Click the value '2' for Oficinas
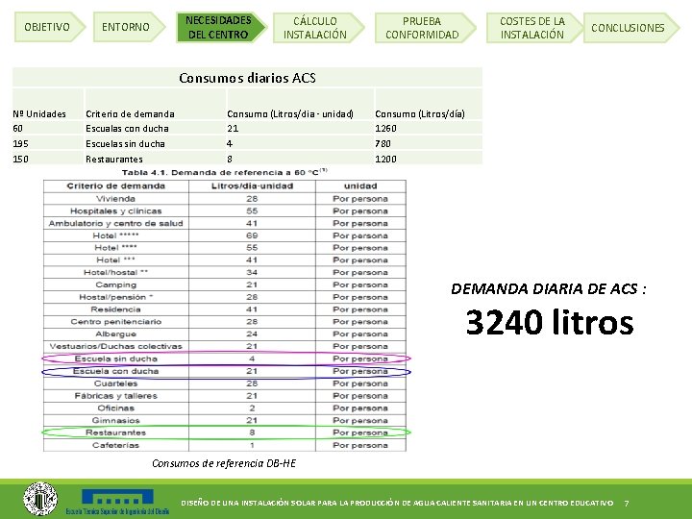Screen dimensions: 692x519 tap(252, 408)
